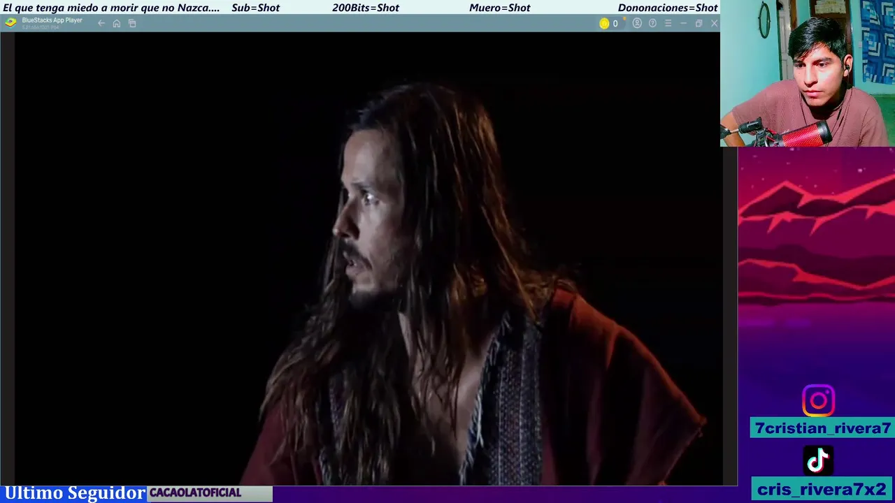
Task: Click the CACAOLATOFICIAL follower name
Action: pos(195,493)
